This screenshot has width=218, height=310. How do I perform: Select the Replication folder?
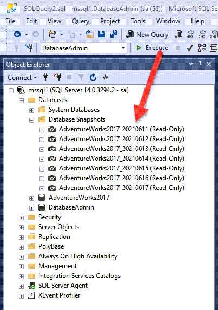[54, 237]
